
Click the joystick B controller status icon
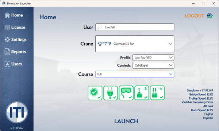pos(142,93)
